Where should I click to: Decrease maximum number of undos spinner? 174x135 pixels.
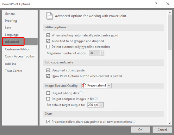102,54
